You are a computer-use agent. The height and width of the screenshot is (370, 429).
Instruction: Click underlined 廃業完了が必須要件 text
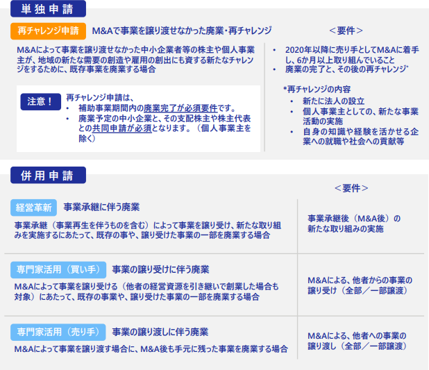coord(180,108)
